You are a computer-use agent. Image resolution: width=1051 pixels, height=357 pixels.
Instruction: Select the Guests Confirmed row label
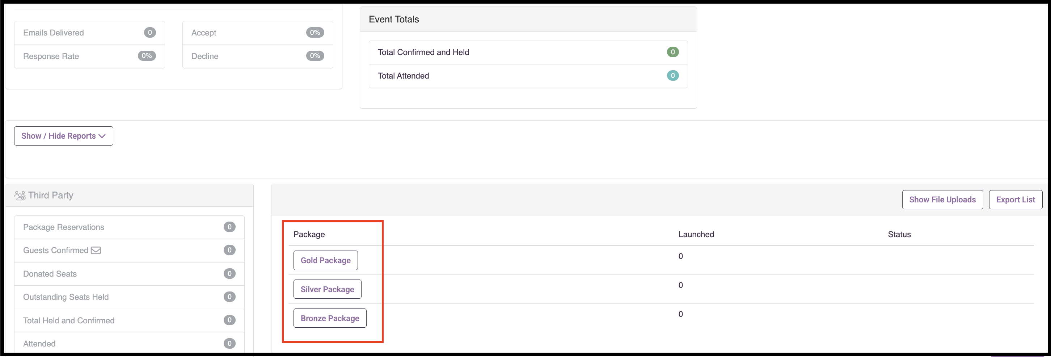coord(55,251)
